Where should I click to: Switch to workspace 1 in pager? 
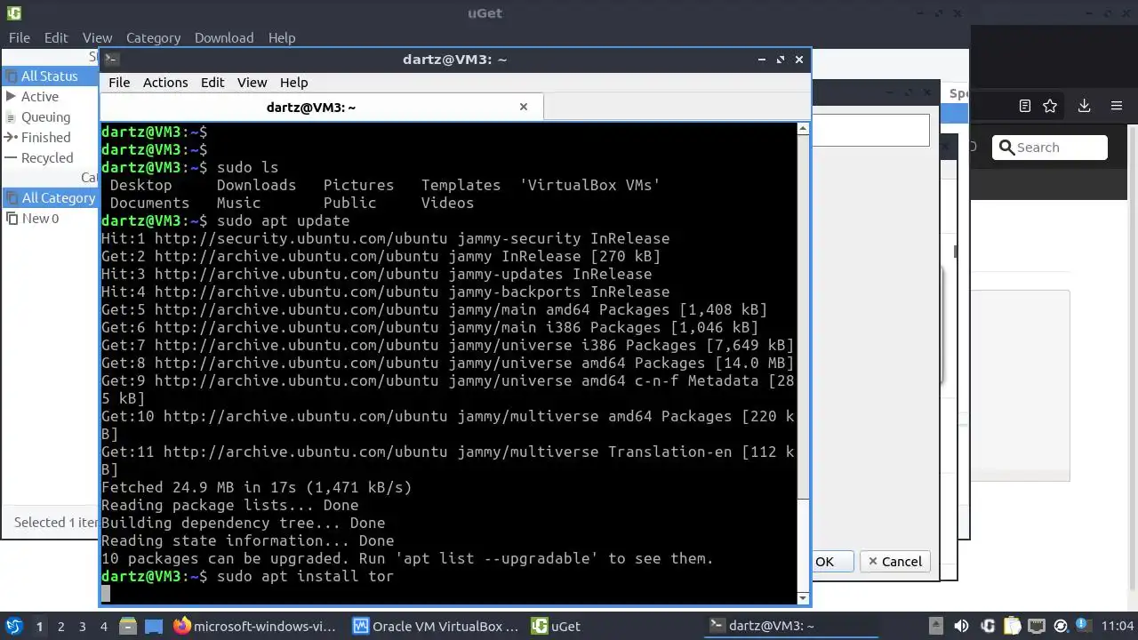[39, 626]
